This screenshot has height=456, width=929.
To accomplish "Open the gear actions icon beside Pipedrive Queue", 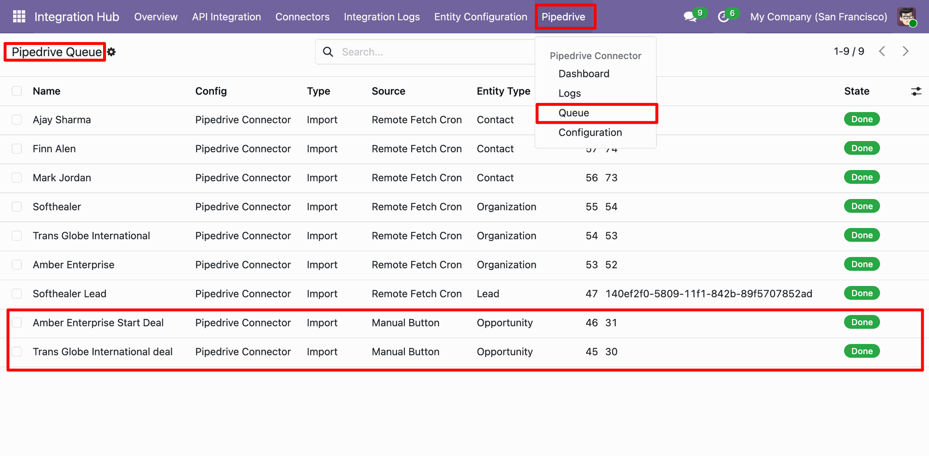I will [x=111, y=52].
